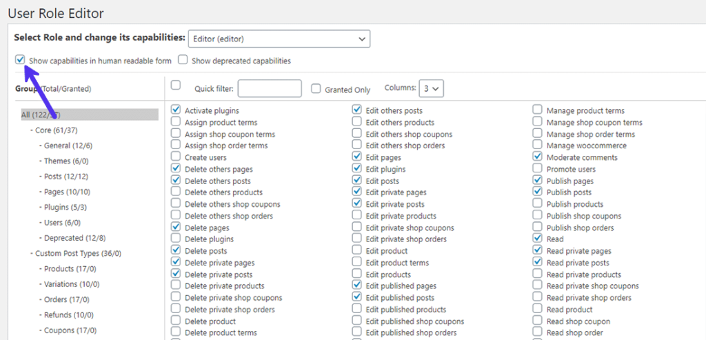Select the 'All (122/37)' group
706x340 pixels.
click(x=41, y=114)
